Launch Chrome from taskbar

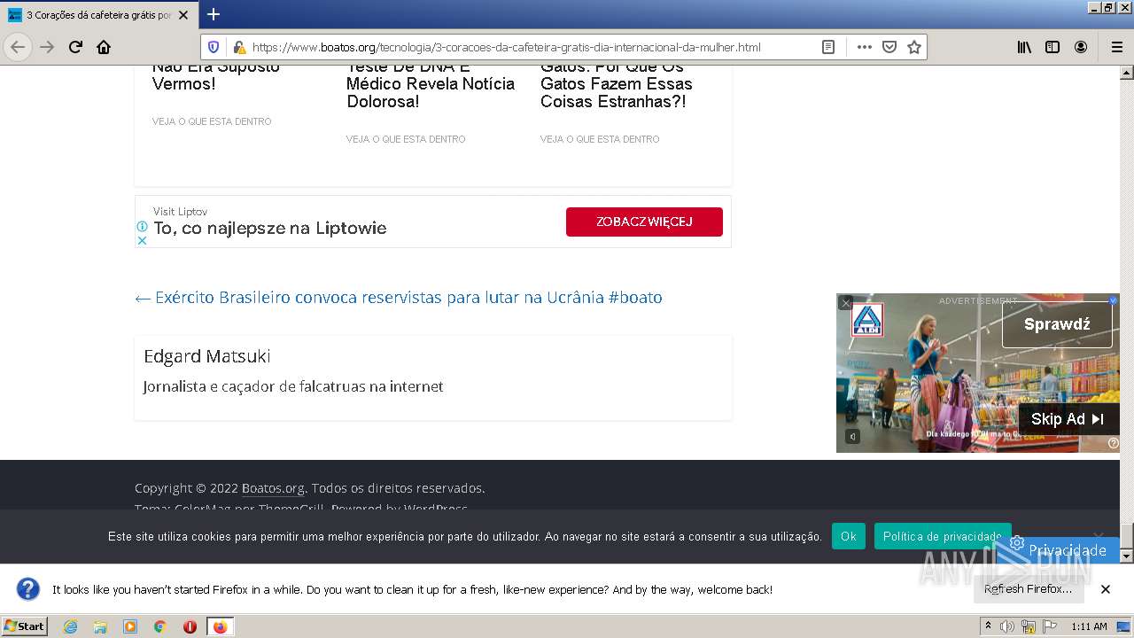coord(159,626)
